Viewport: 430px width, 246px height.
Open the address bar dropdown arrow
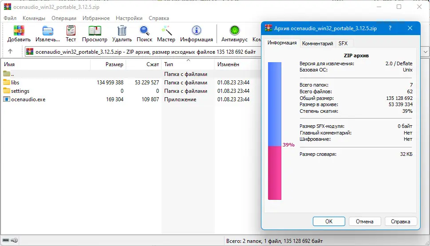point(425,52)
